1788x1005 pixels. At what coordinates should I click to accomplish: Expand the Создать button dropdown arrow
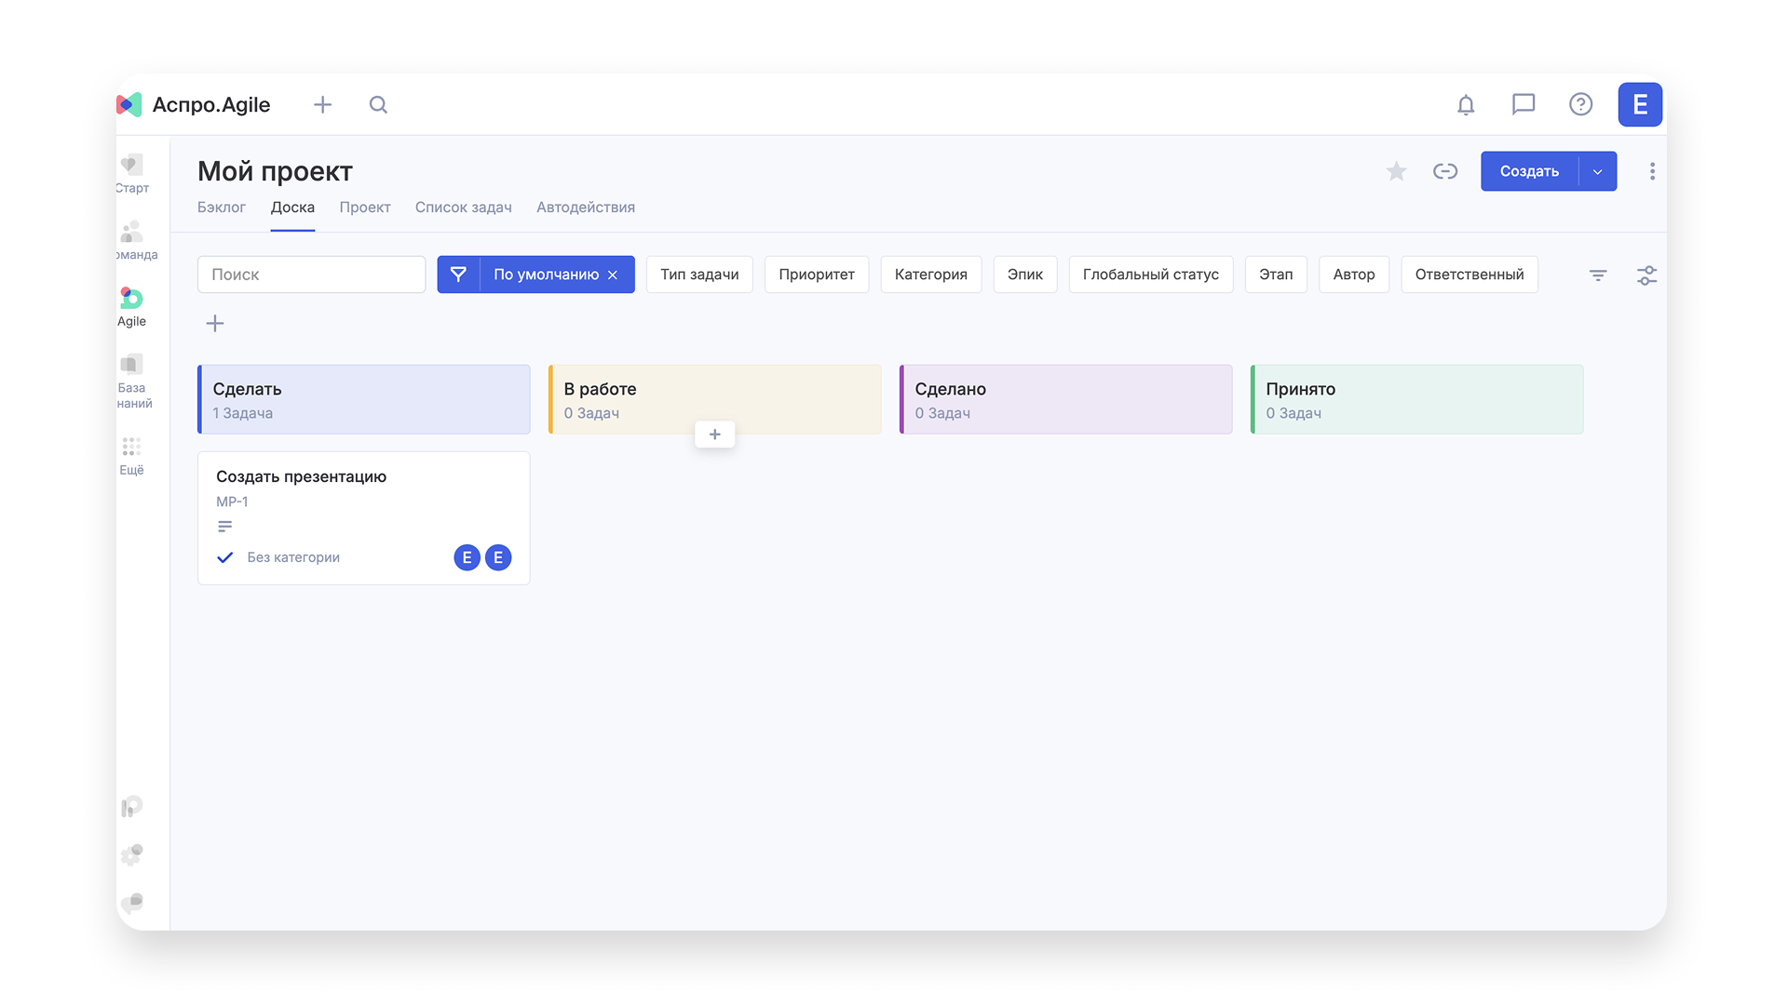click(1598, 172)
